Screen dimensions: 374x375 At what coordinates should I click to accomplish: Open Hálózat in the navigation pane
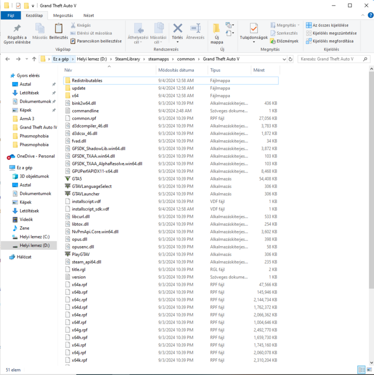pos(24,257)
